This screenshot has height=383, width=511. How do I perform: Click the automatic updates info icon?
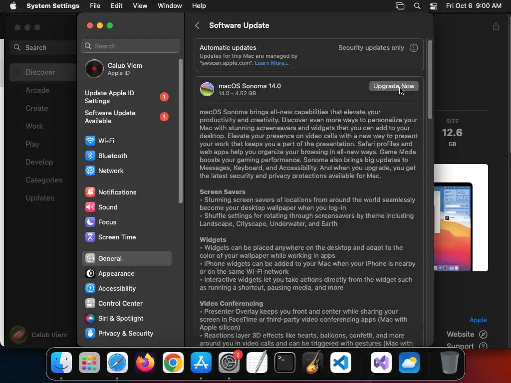[414, 48]
